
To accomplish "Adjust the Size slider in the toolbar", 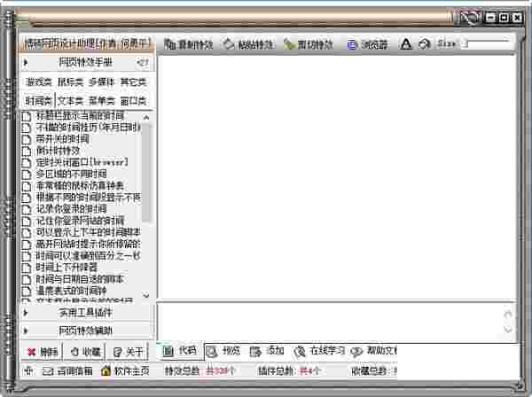I will coord(487,43).
